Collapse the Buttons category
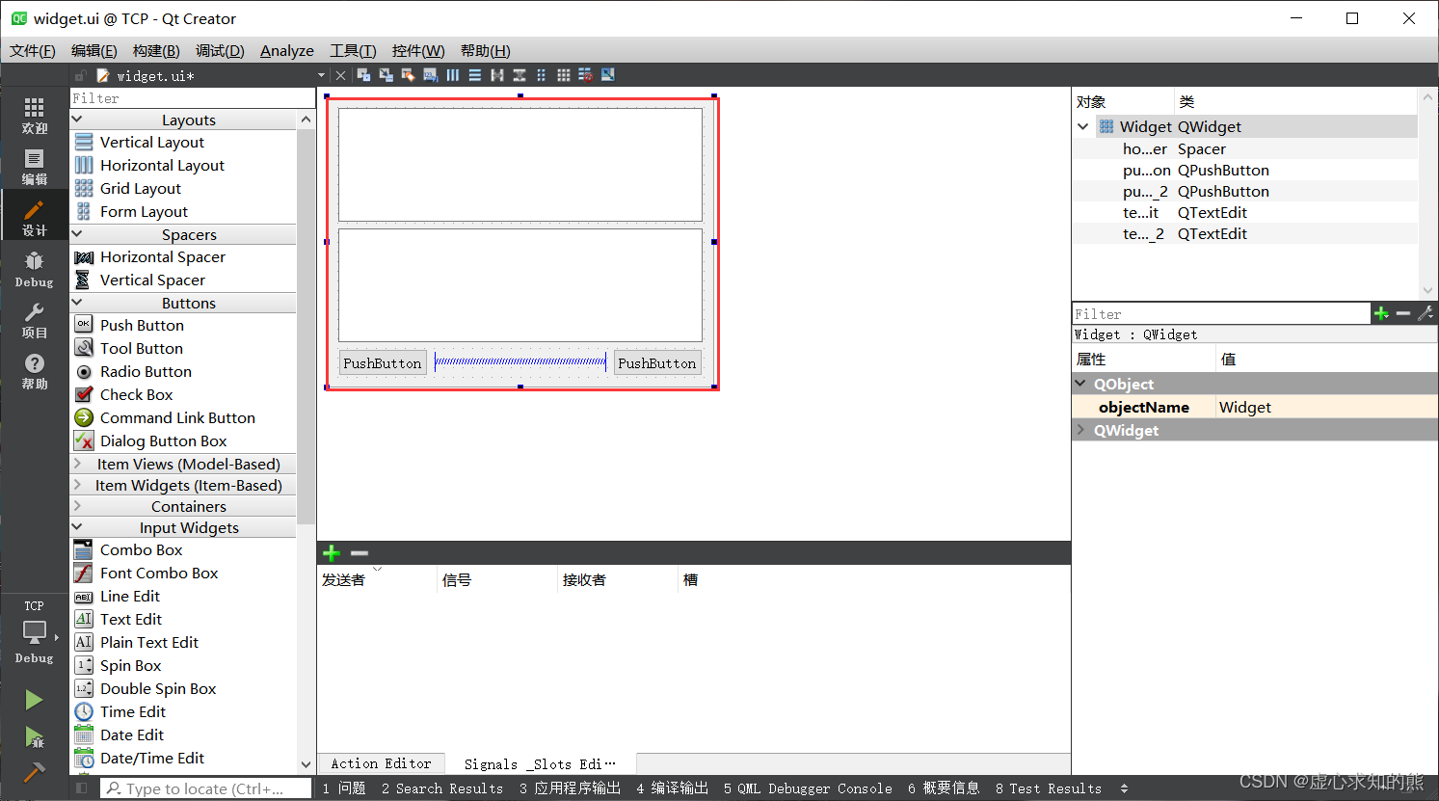 (x=77, y=303)
